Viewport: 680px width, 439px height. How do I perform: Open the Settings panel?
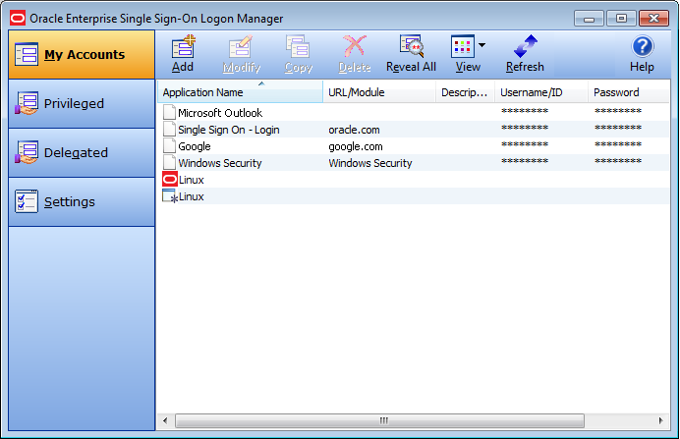(x=82, y=201)
